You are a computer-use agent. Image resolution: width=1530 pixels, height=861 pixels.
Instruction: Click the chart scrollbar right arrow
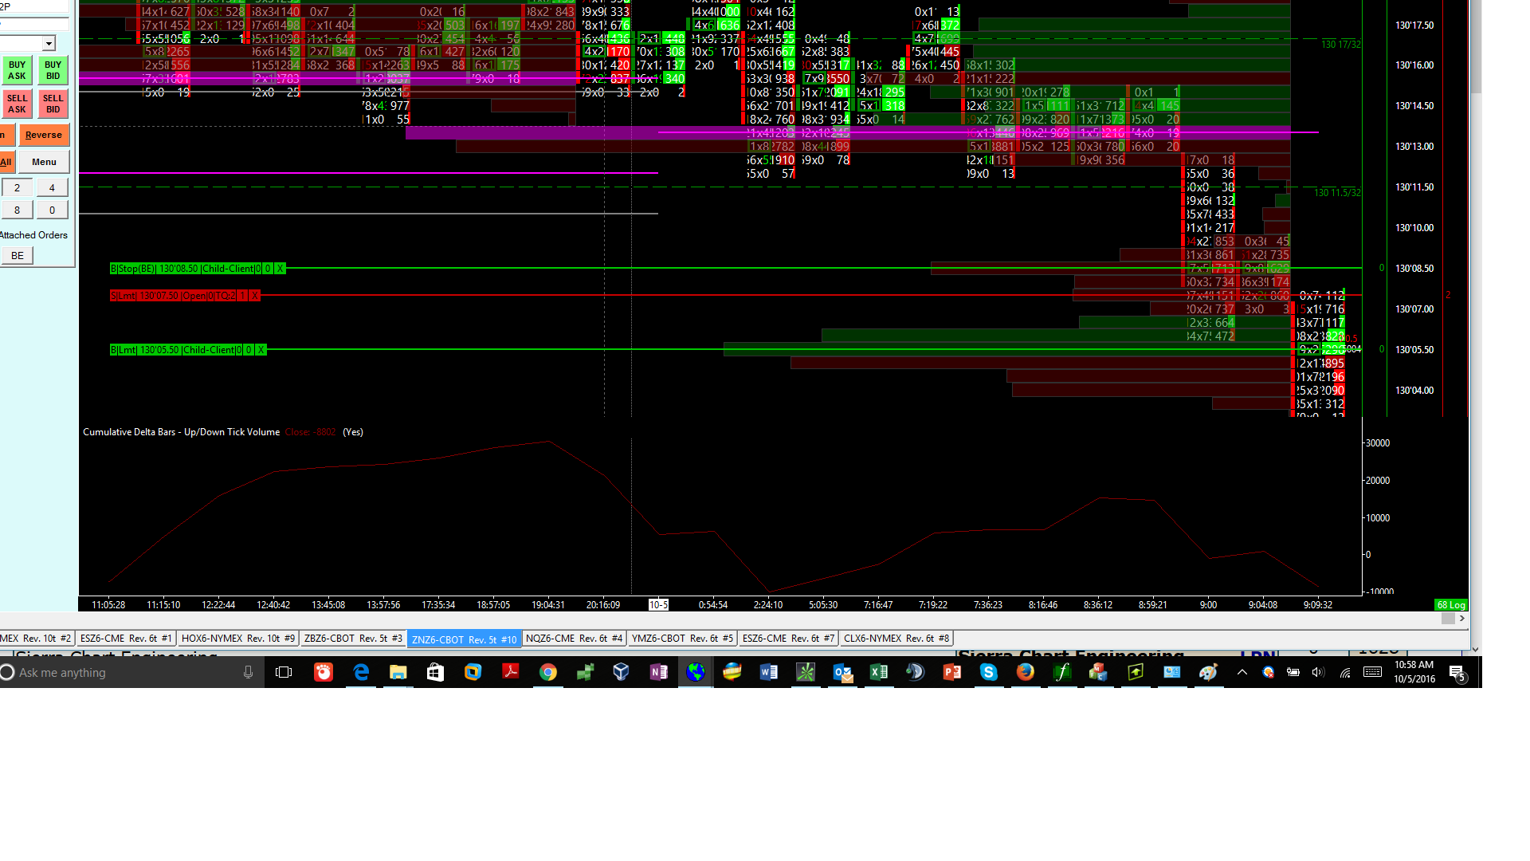point(1462,619)
